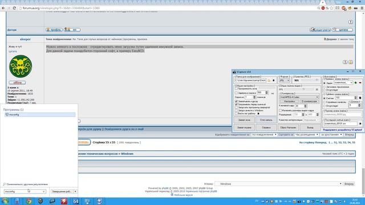Enable start with Windows checkbox

(236, 110)
